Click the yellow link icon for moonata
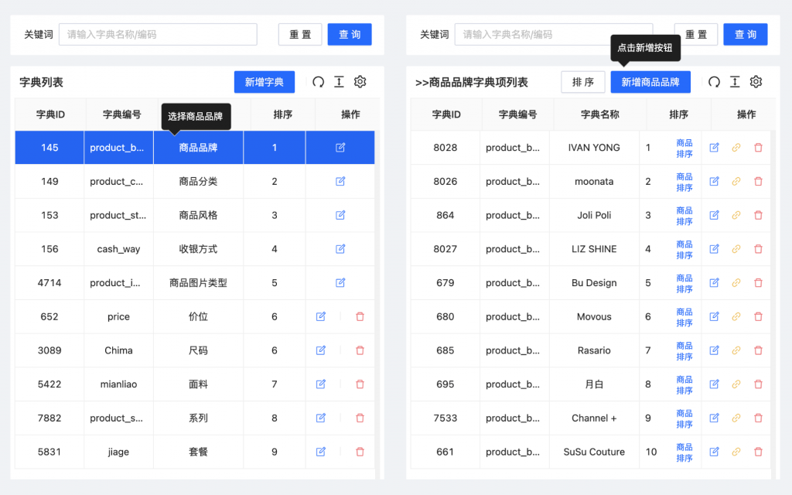 coord(736,181)
